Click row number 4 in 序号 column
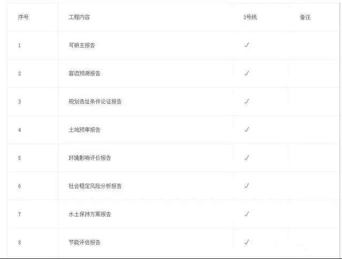Screen dimensions: 342x259 pos(20,130)
